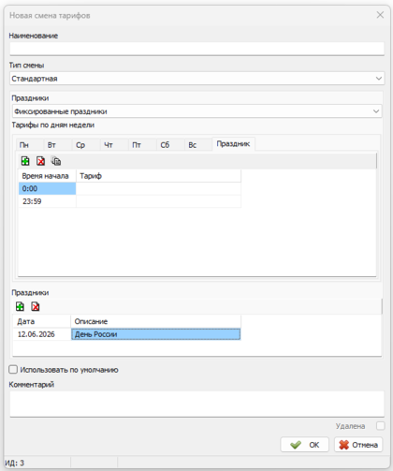Image resolution: width=393 pixels, height=471 pixels.
Task: Expand the 'Фиксированные праздники' dropdown
Action: [x=196, y=111]
